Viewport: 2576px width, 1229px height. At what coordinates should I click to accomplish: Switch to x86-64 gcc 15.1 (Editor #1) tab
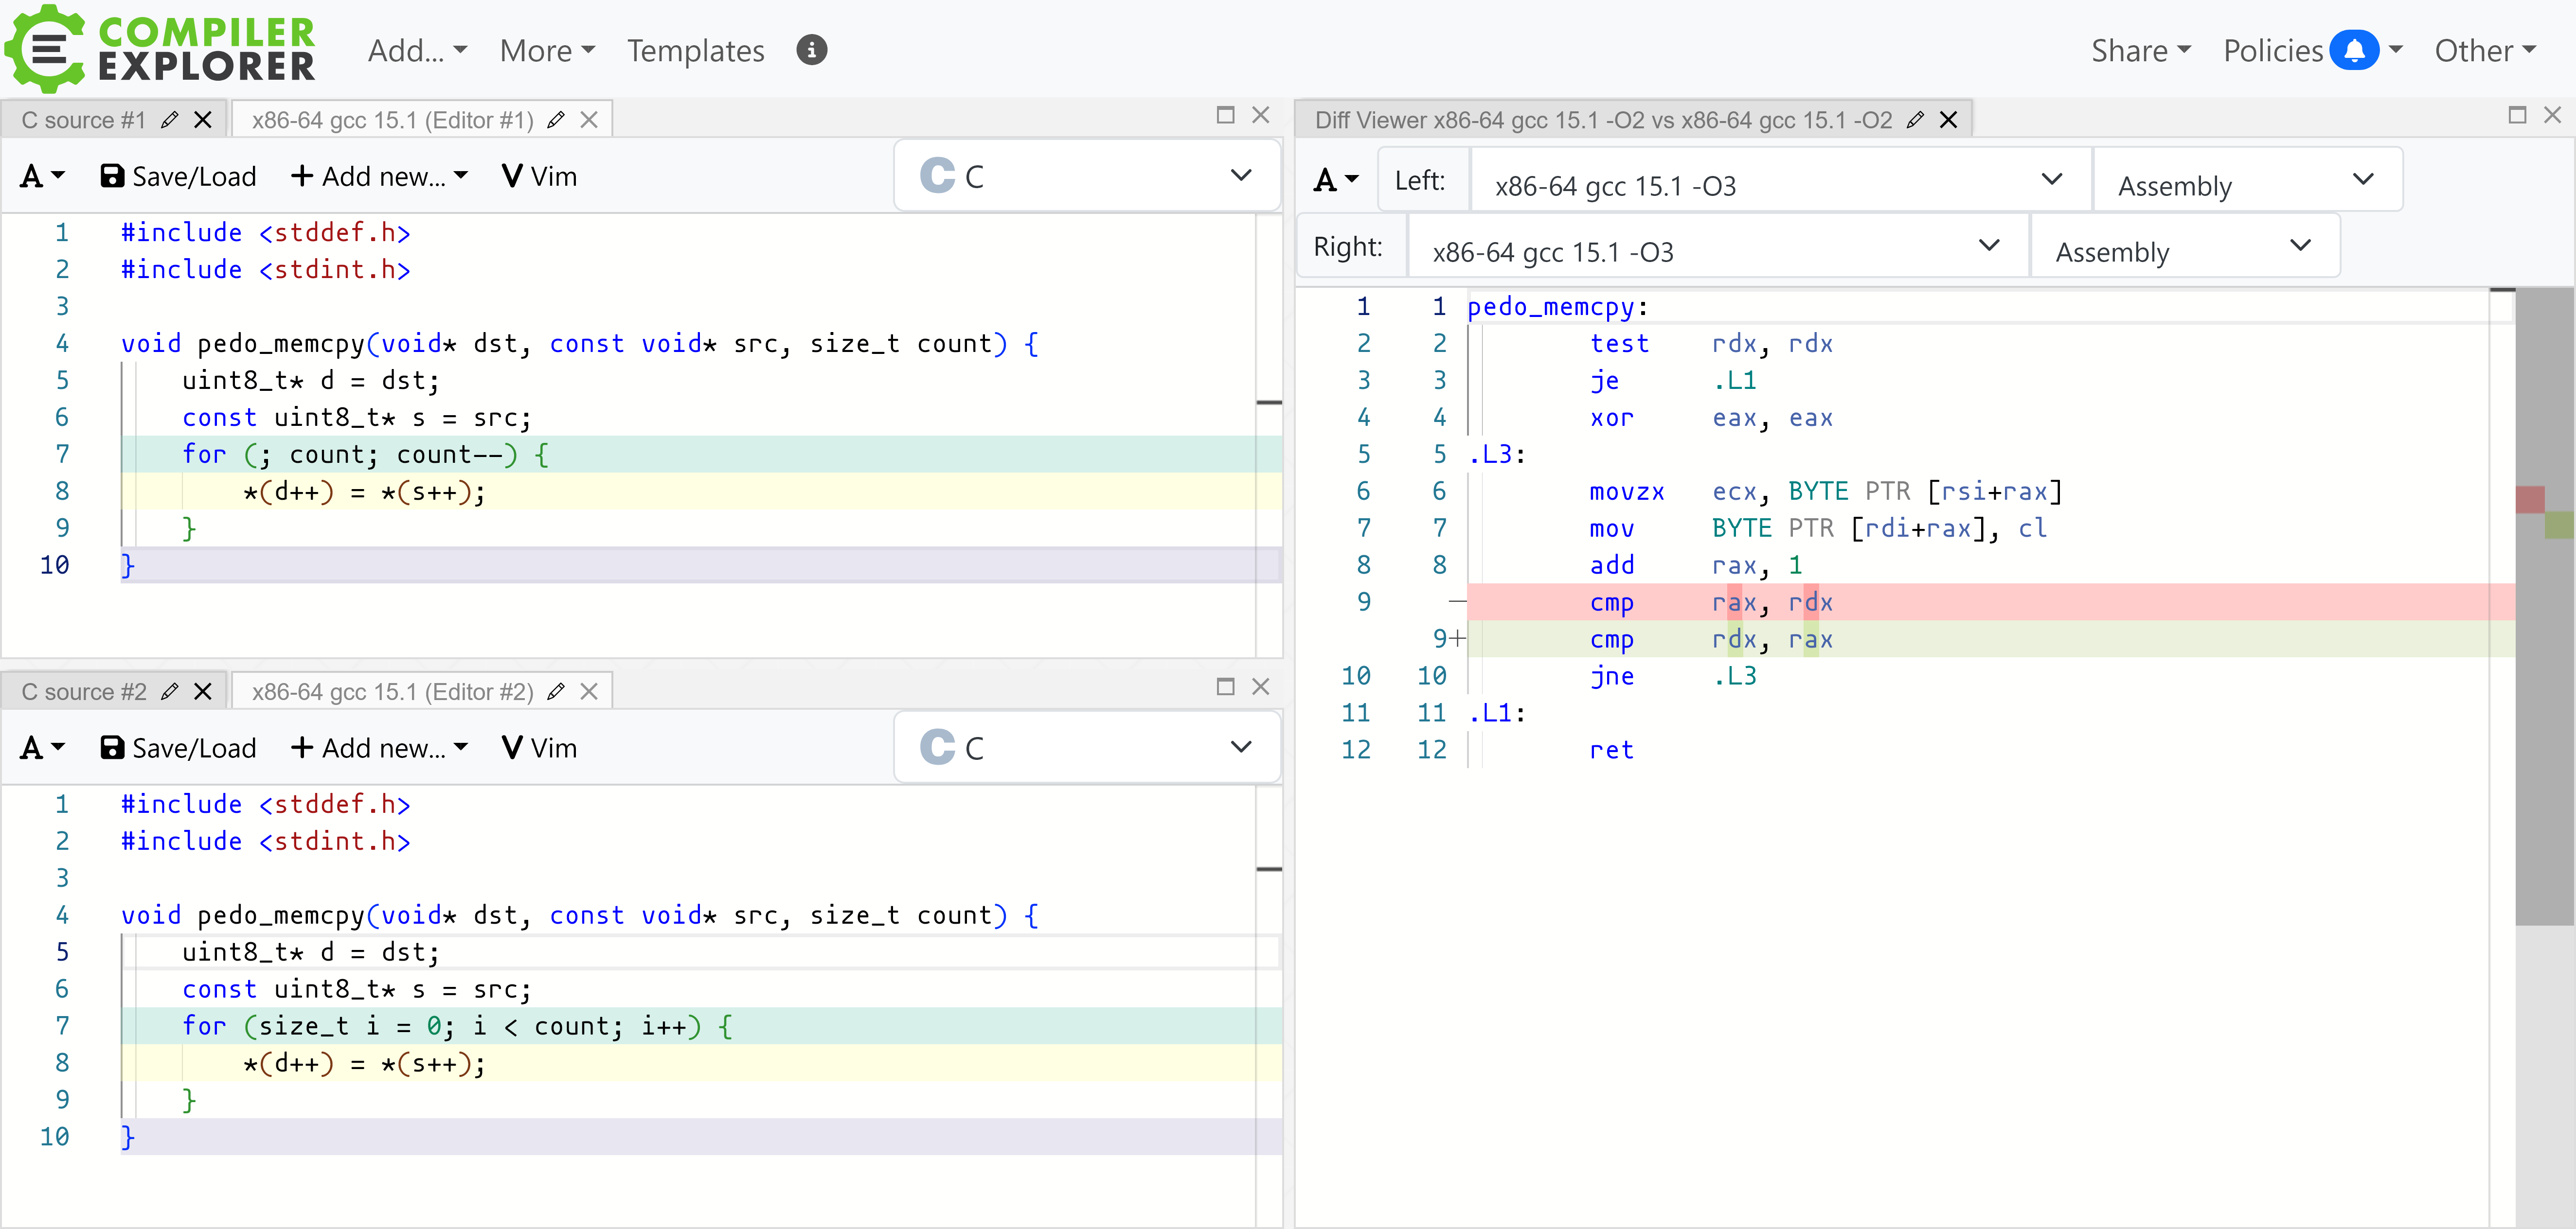click(x=393, y=120)
